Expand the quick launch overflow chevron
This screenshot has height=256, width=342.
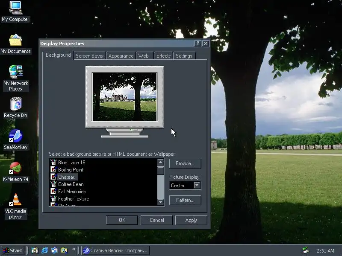(x=74, y=249)
